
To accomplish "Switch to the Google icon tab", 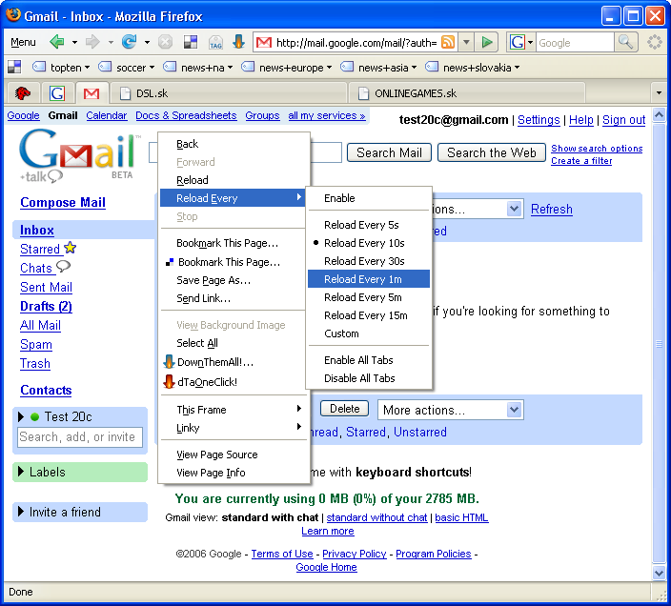I will [57, 92].
